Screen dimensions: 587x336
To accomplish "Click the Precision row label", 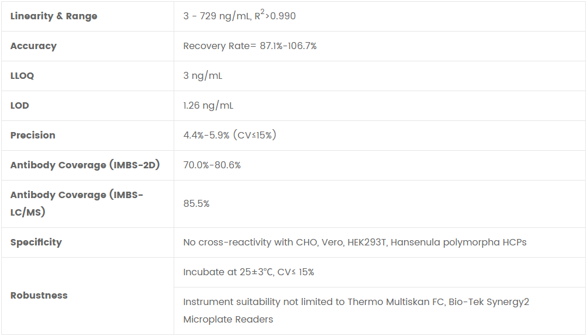I will 33,136.
